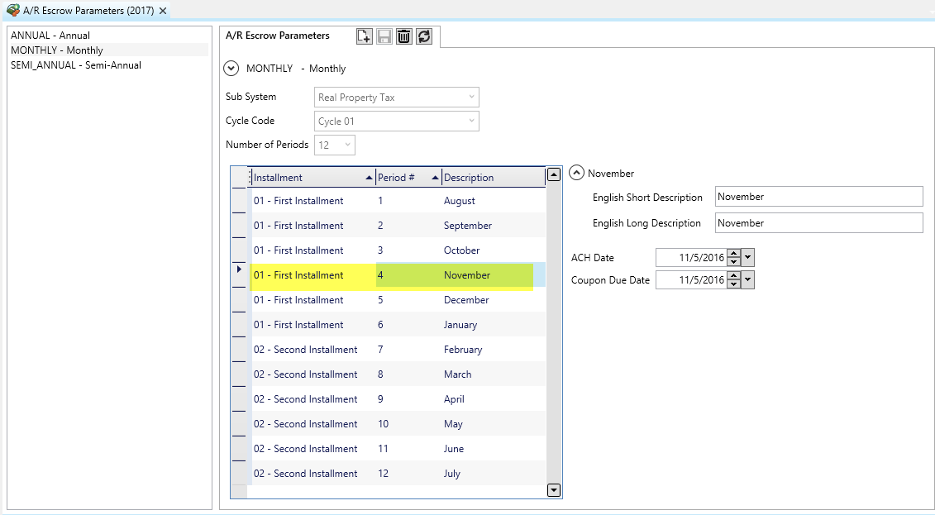935x515 pixels.
Task: Click the English Short Description field
Action: coord(818,197)
